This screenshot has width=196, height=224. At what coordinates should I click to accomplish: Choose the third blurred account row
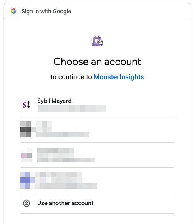point(97,155)
